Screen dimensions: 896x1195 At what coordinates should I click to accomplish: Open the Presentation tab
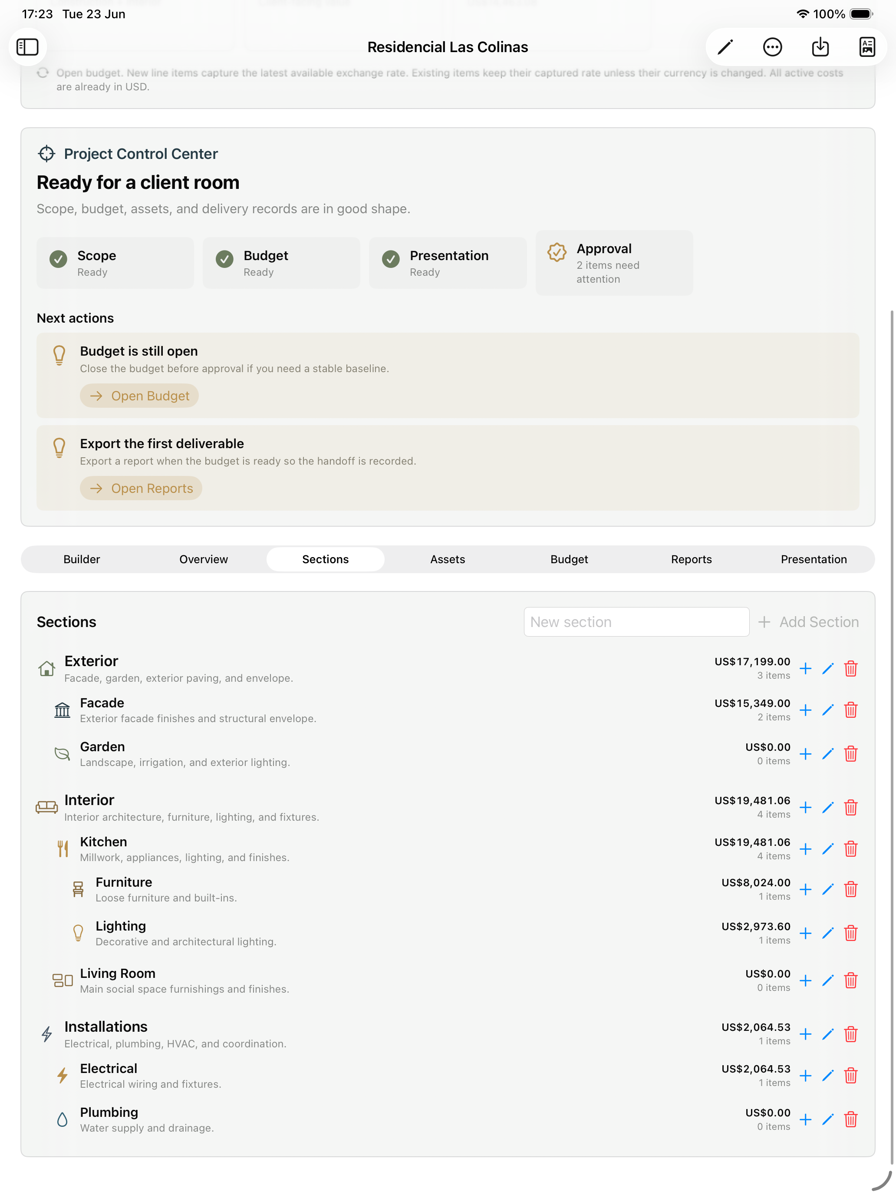pyautogui.click(x=814, y=559)
